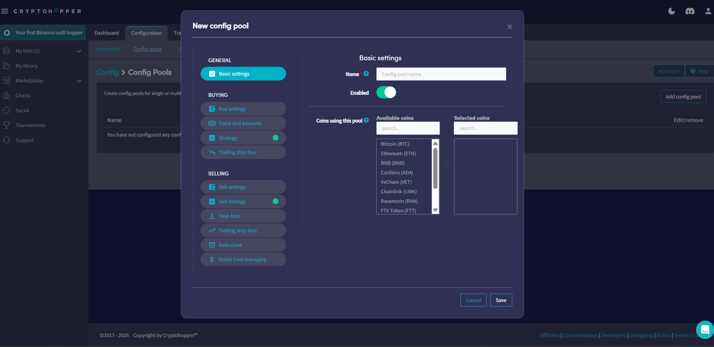Click the Stop-loss download-arrow icon
The image size is (714, 347).
click(212, 216)
